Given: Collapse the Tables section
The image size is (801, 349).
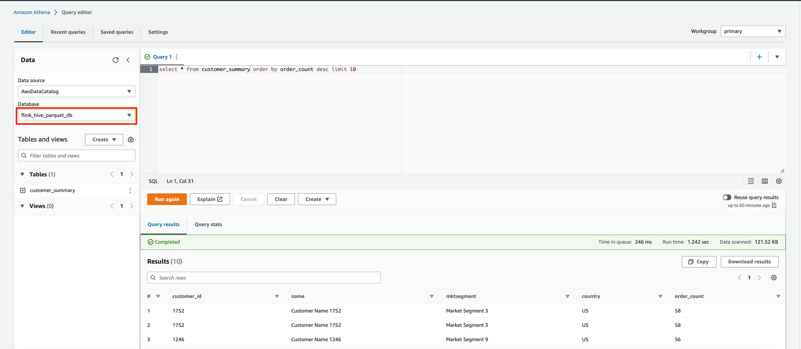Looking at the screenshot, I should coord(22,174).
